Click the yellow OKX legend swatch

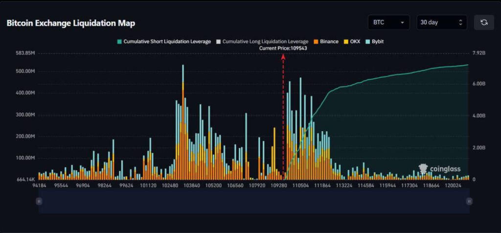click(x=346, y=42)
